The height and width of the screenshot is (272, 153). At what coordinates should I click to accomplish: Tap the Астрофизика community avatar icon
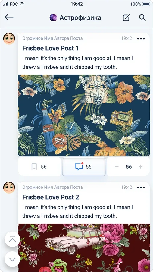point(53,18)
